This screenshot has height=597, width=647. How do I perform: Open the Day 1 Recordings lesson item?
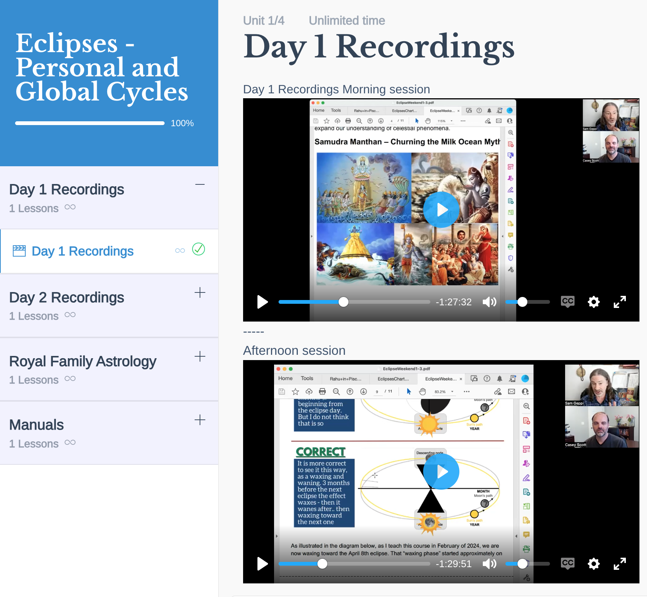click(82, 251)
